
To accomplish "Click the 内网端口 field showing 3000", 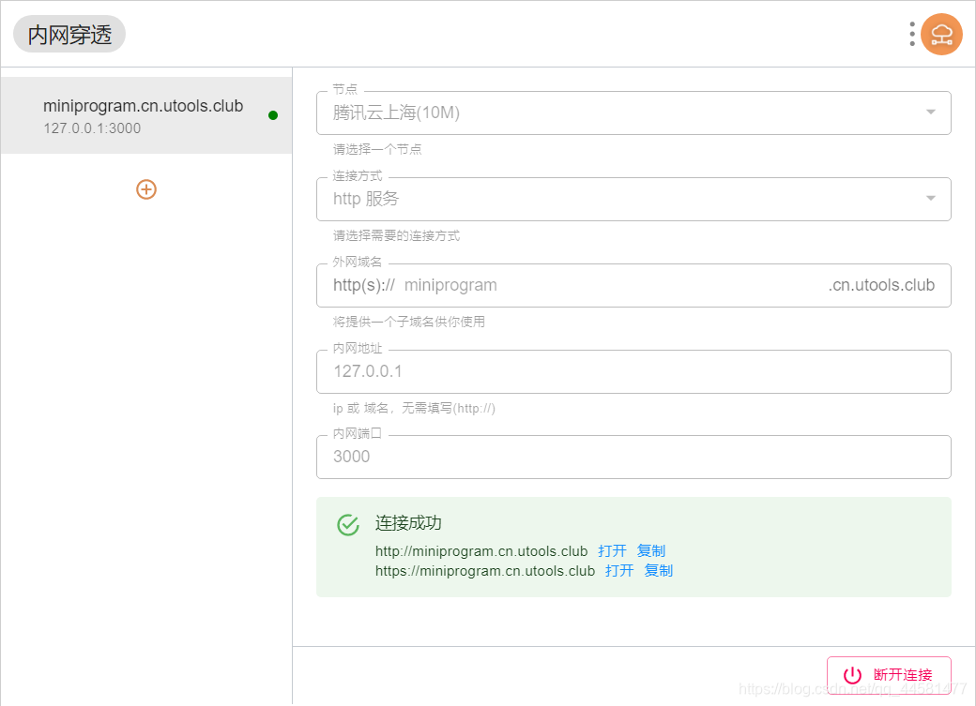I will (x=633, y=457).
